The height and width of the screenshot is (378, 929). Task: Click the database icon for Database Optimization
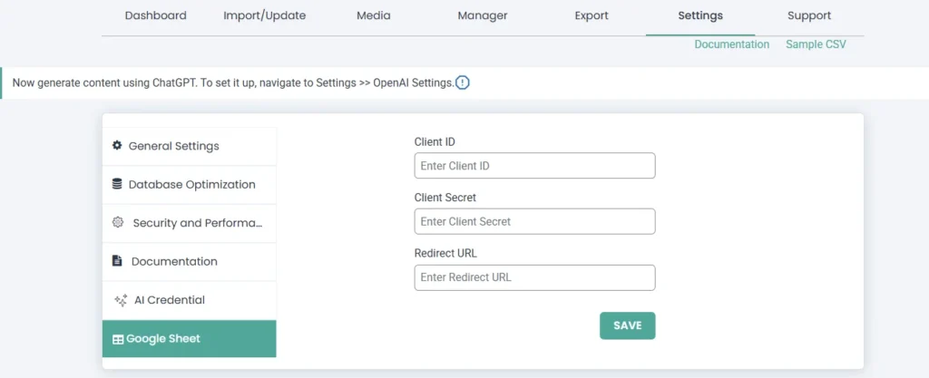pos(117,184)
